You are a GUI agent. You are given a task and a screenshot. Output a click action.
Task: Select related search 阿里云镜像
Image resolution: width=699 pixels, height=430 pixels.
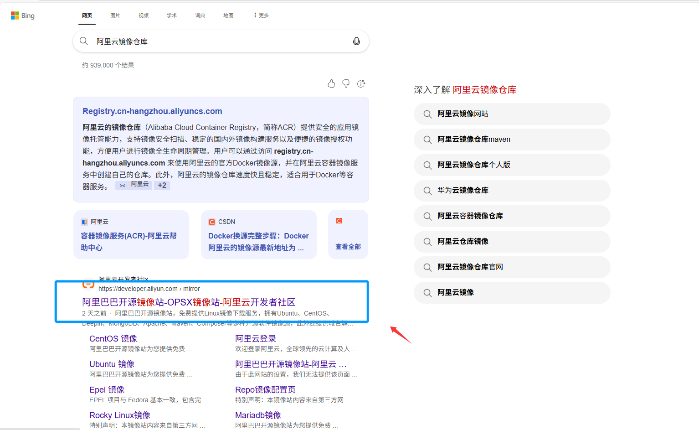512,293
